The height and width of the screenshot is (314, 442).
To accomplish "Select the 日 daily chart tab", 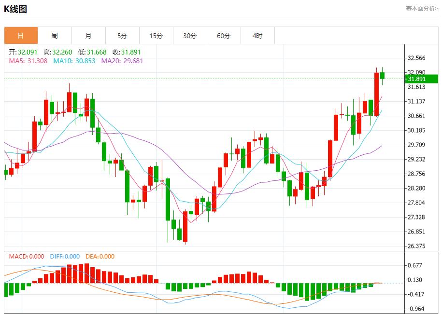I will coord(21,36).
